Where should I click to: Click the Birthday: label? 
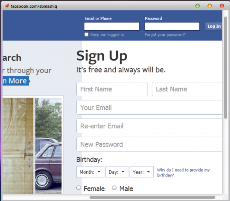(89, 160)
